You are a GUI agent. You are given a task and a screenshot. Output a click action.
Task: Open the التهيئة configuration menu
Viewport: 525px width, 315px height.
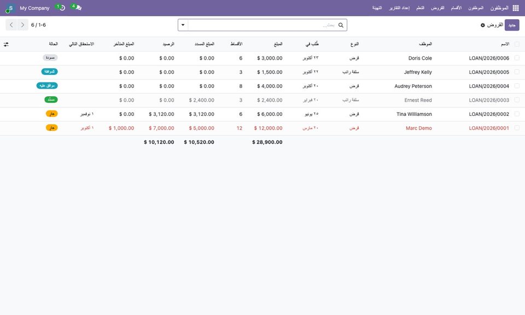click(x=377, y=8)
